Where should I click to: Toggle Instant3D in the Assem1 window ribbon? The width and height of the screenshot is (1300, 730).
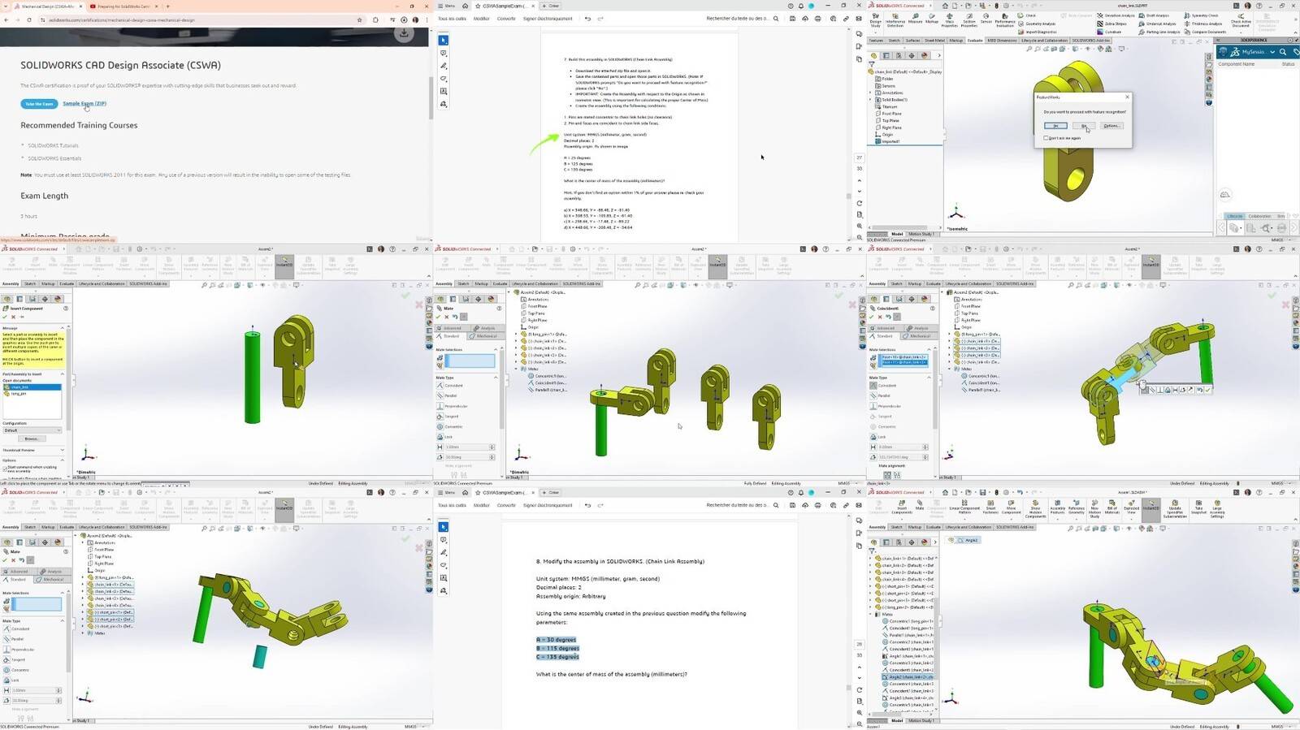click(x=1150, y=509)
